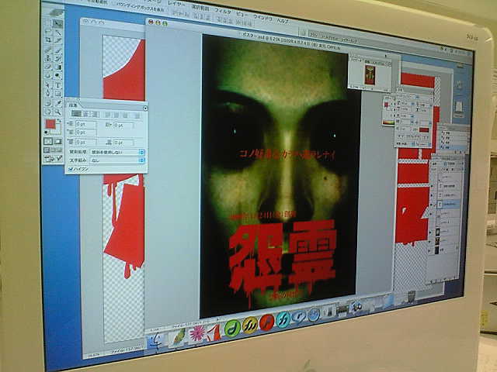
Task: Open the フィルタ menu
Action: coord(223,11)
